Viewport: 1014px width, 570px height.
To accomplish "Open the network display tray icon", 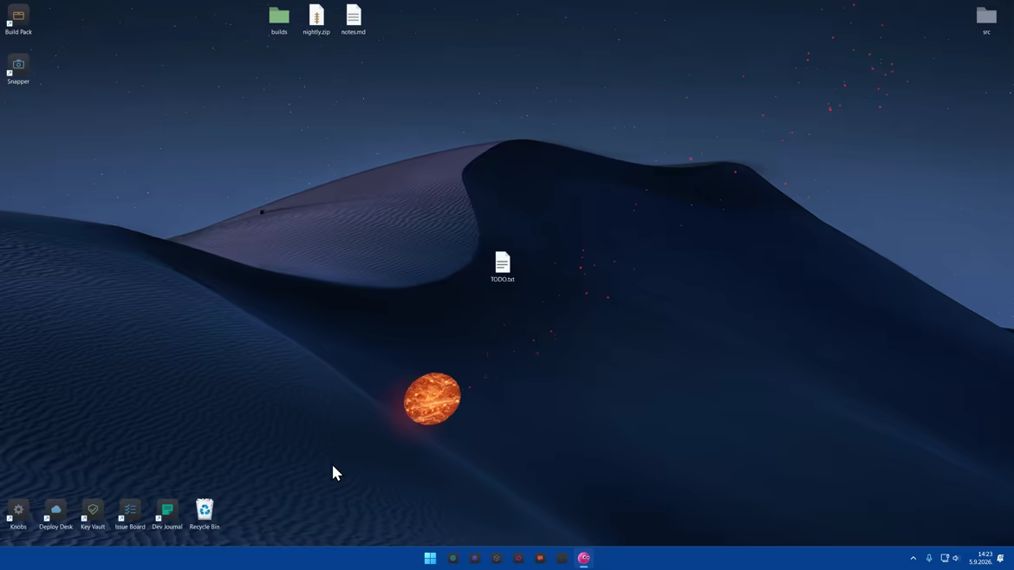I will coord(944,558).
